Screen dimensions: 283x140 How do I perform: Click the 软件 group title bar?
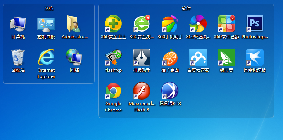click(x=186, y=8)
